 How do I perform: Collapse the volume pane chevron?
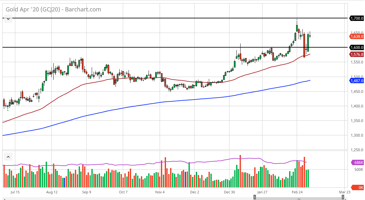[x=8, y=157]
